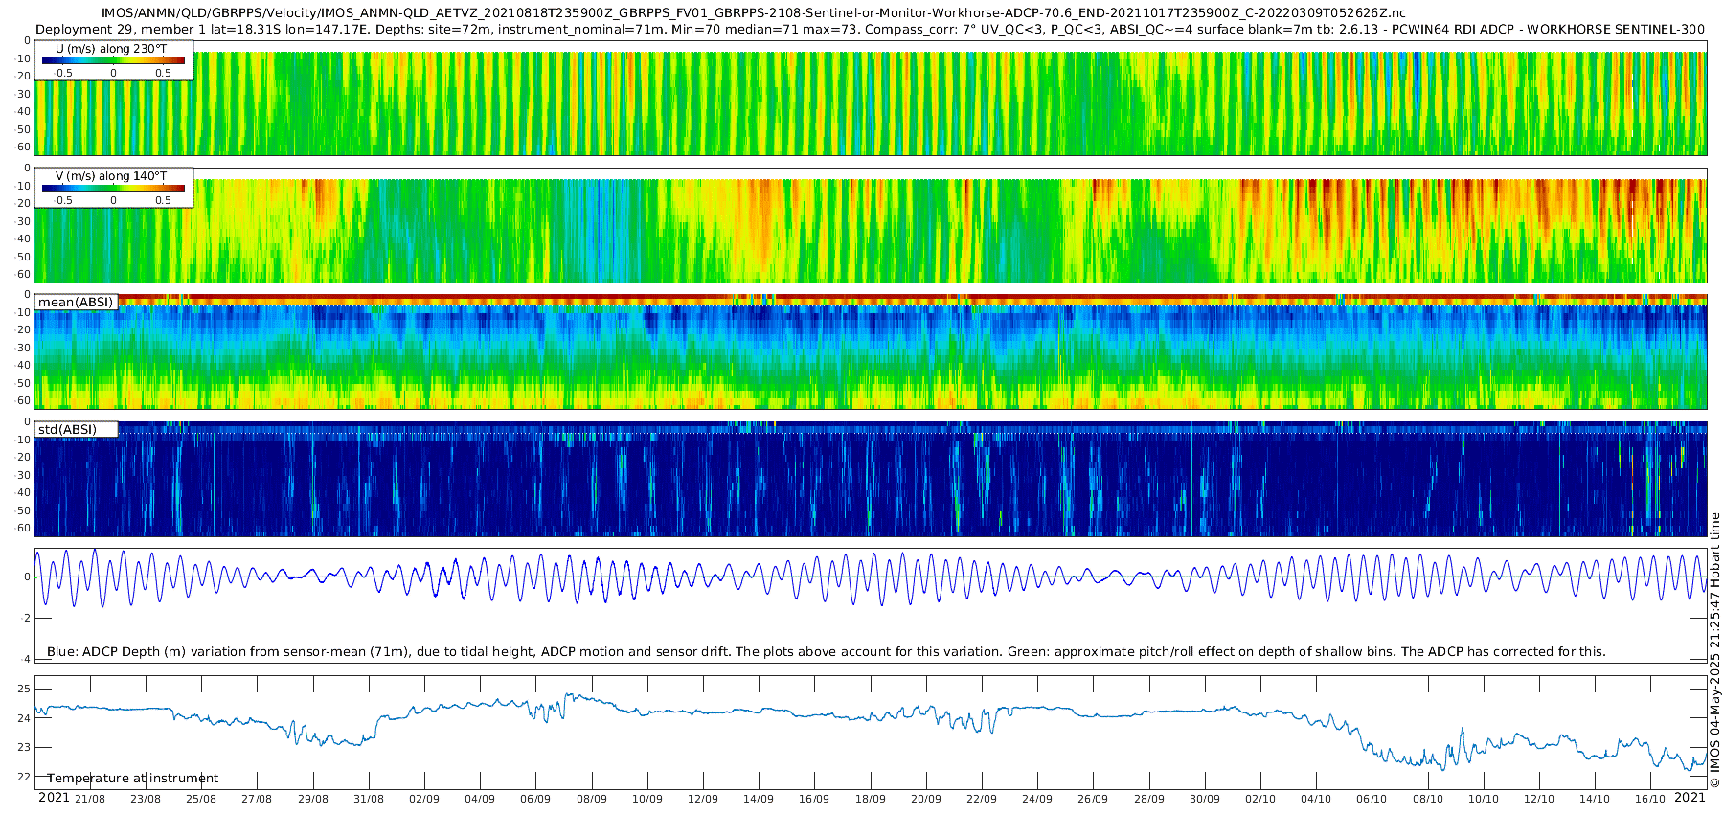
Task: Click the 2021 year label at bottom left
Action: [54, 798]
